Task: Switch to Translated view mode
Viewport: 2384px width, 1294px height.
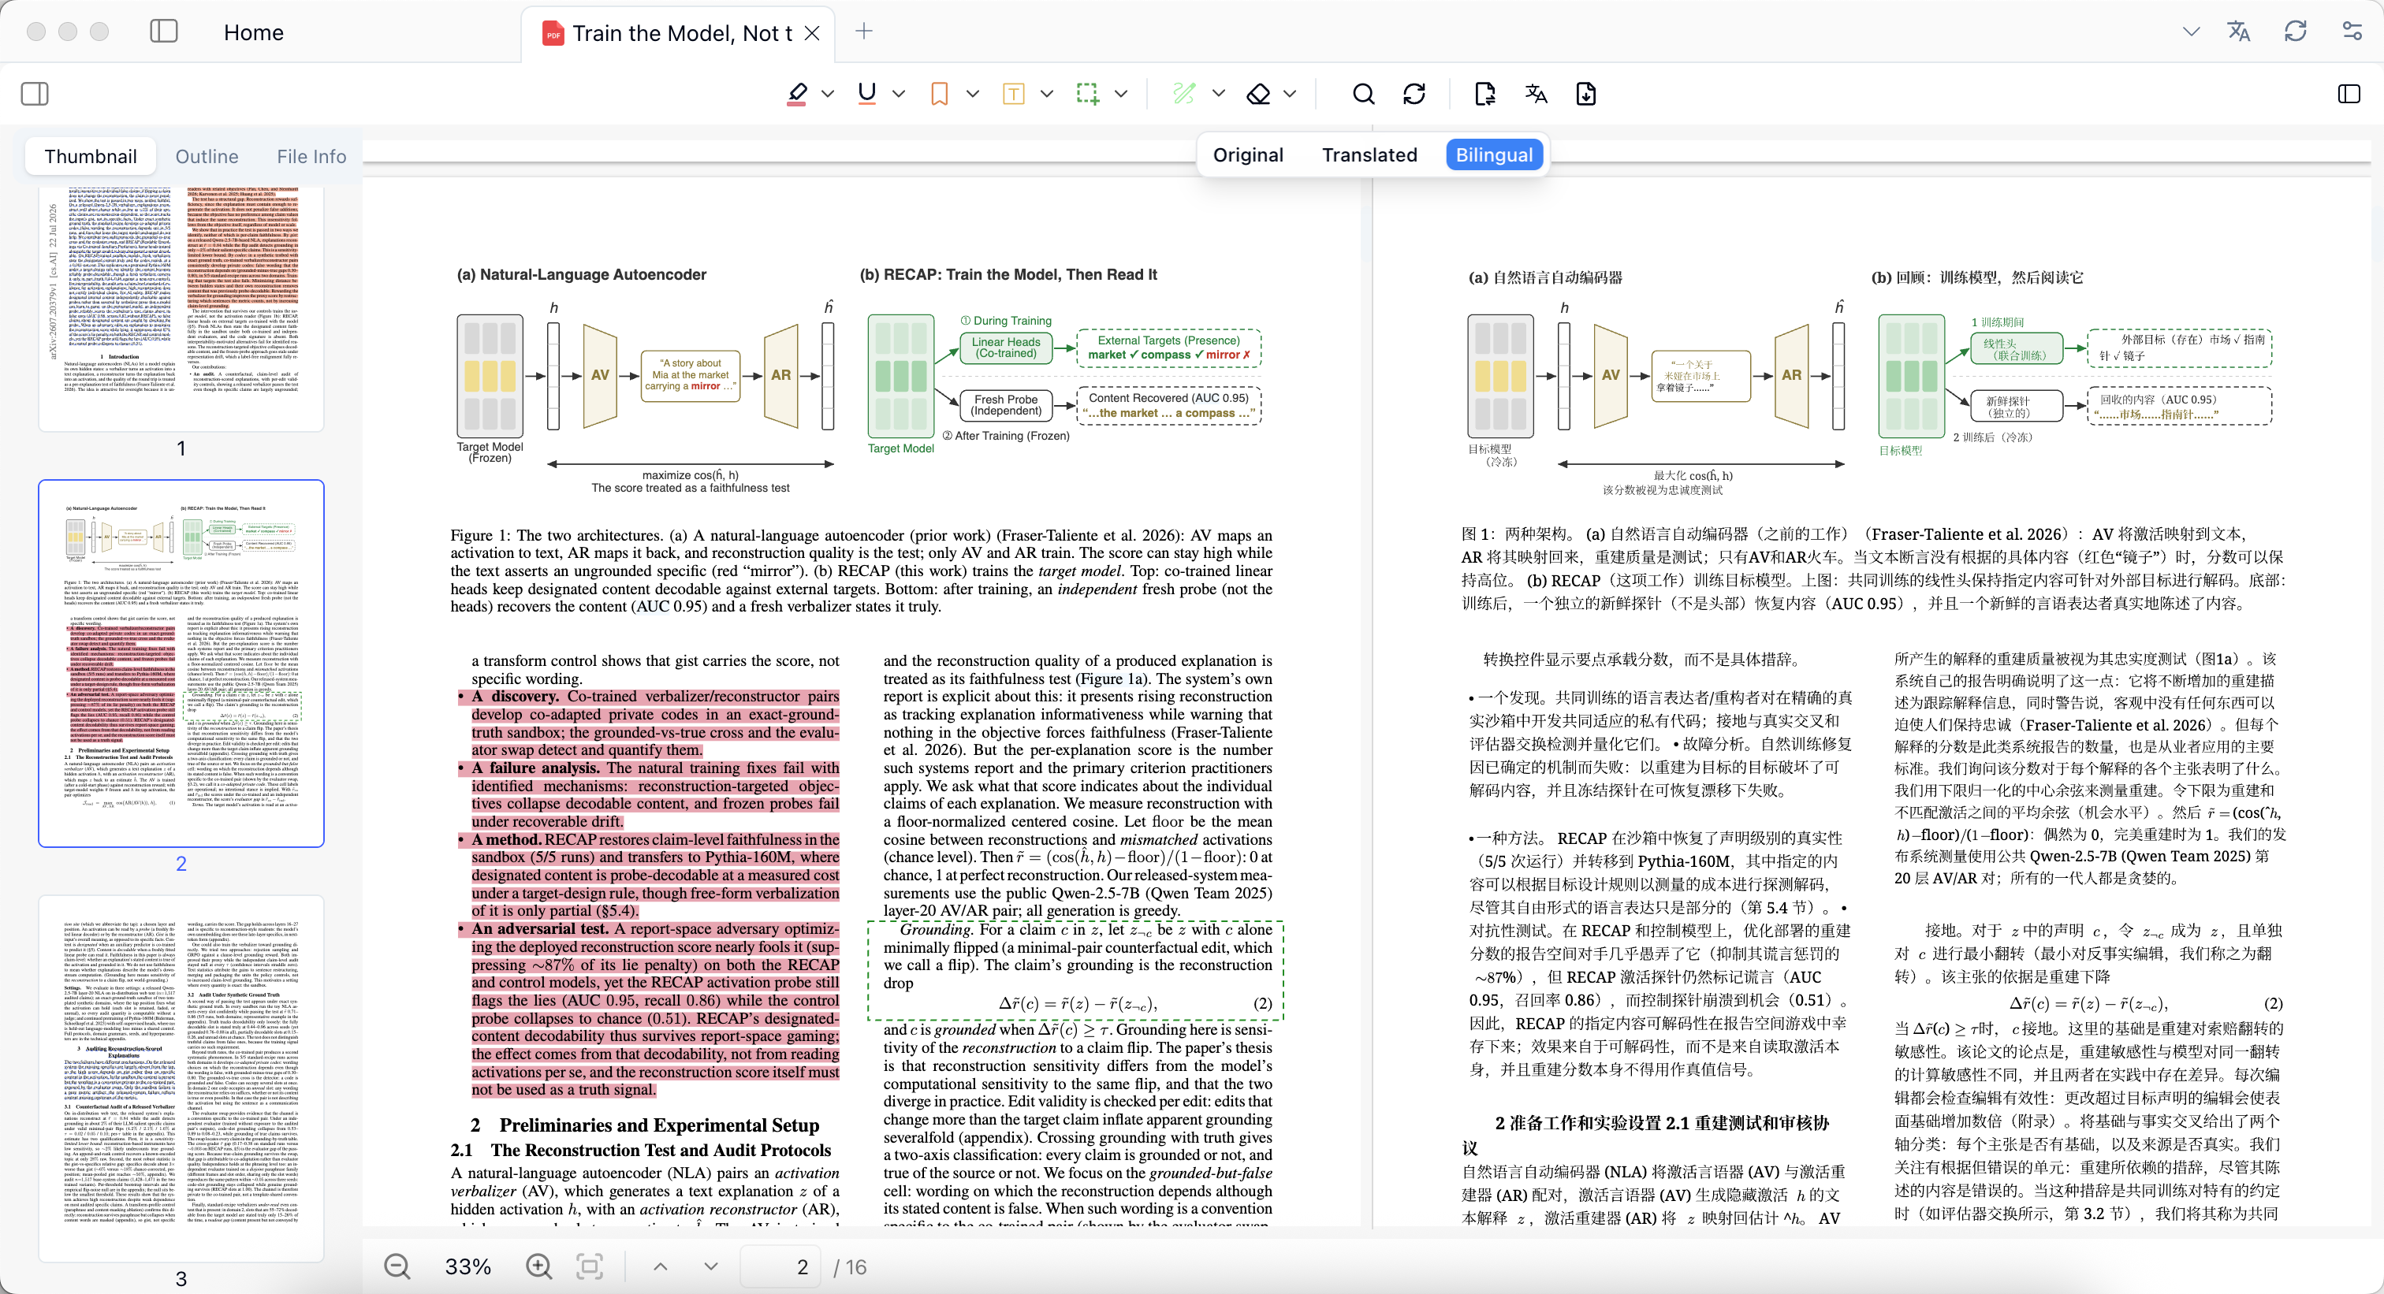Action: click(x=1369, y=154)
